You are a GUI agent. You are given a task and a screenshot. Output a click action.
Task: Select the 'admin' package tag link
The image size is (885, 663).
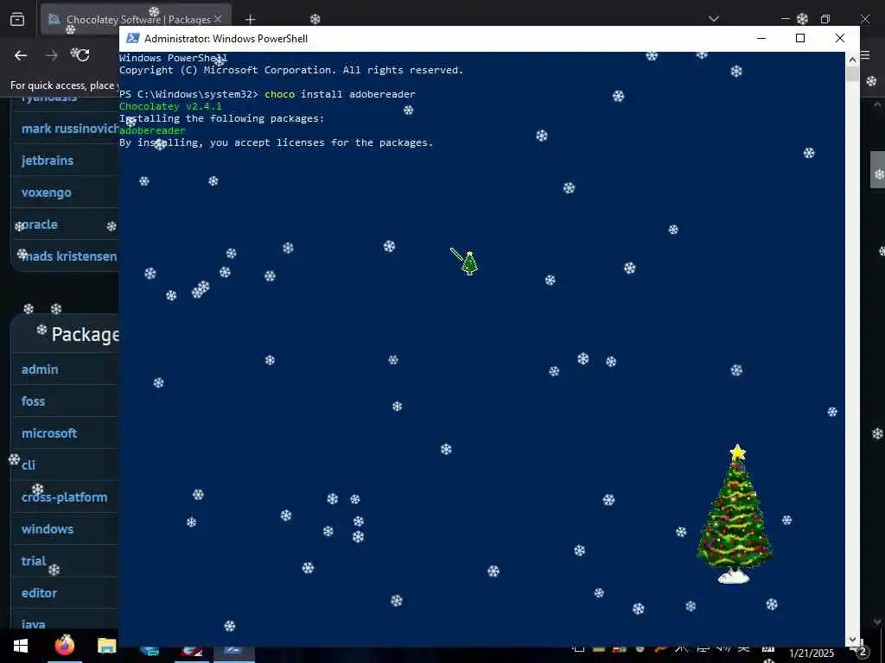click(40, 369)
